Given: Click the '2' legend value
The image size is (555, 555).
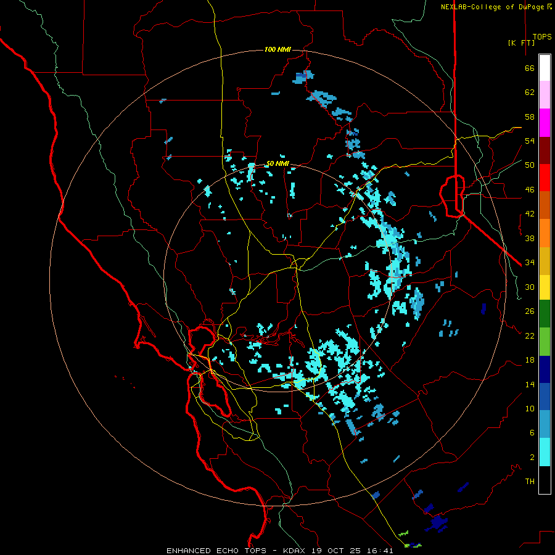Looking at the screenshot, I should [x=532, y=458].
